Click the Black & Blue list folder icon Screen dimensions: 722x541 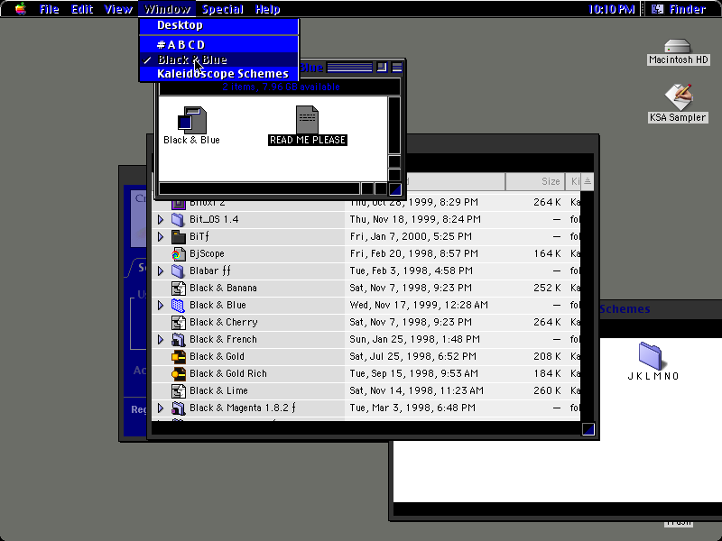click(x=178, y=305)
